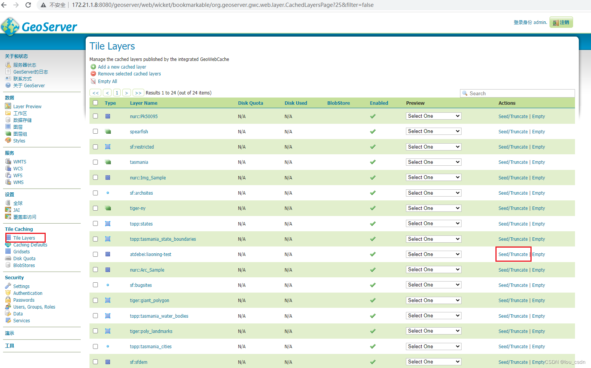
Task: Click point type icon for sf:archsites
Action: pyautogui.click(x=108, y=193)
